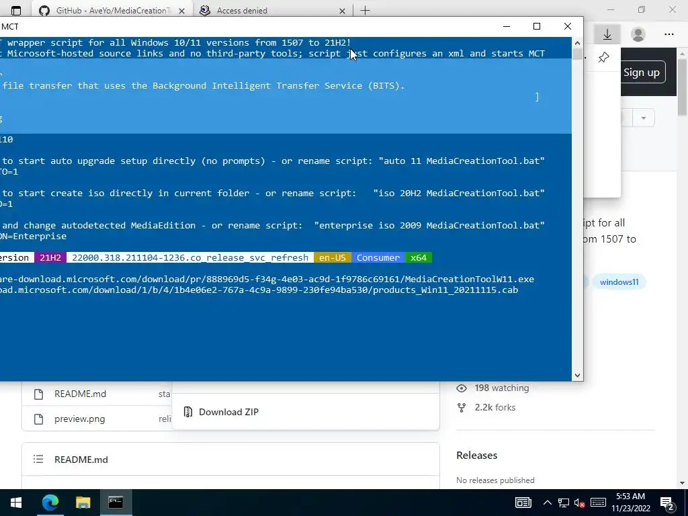
Task: Click the GitHub Sign up button
Action: [x=642, y=73]
